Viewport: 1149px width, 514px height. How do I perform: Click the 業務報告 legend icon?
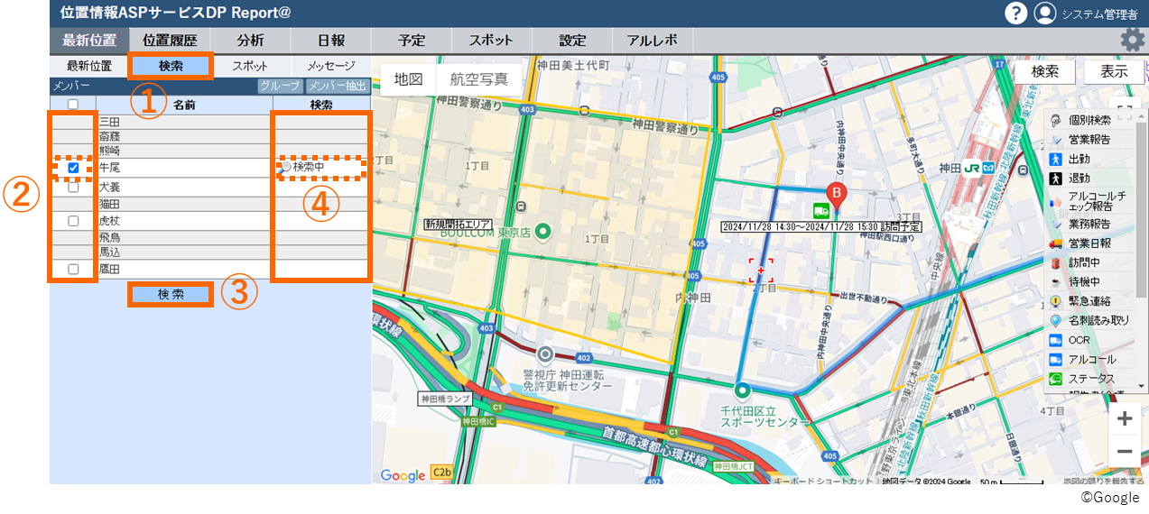click(x=1055, y=224)
